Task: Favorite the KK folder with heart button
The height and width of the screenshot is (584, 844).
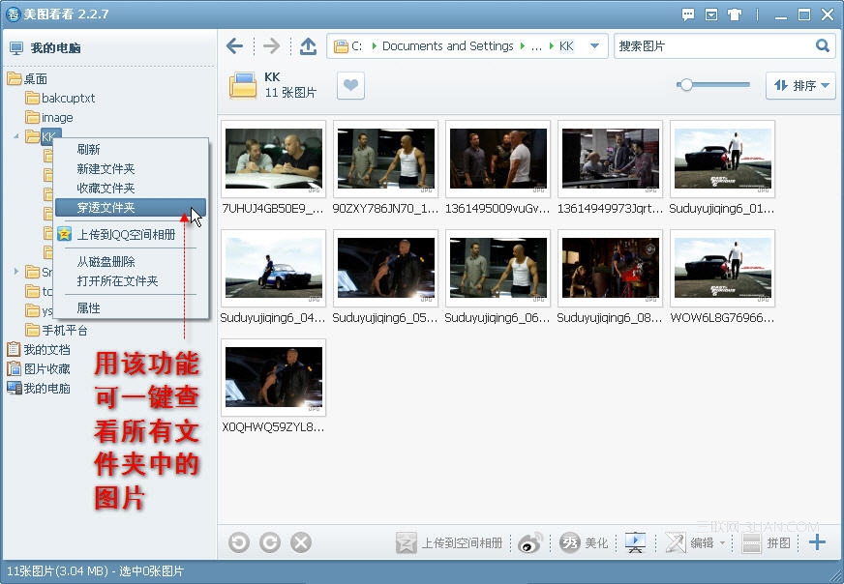Action: click(x=351, y=85)
